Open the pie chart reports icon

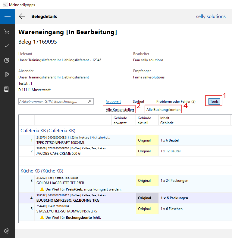pos(7,60)
